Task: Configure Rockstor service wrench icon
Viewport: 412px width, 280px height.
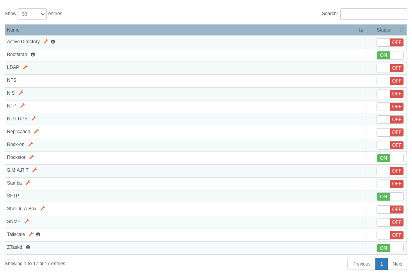Action: (x=32, y=157)
